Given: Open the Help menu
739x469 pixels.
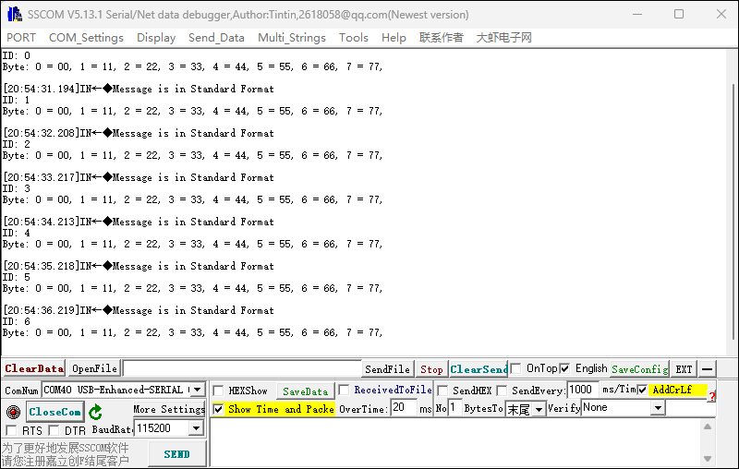Looking at the screenshot, I should click(x=394, y=38).
